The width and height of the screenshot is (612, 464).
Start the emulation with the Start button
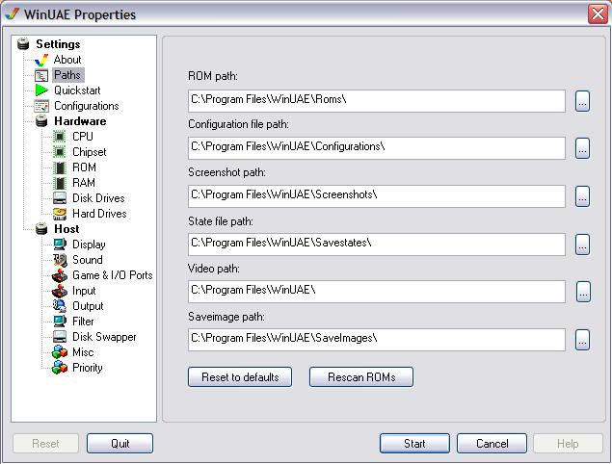[x=414, y=444]
